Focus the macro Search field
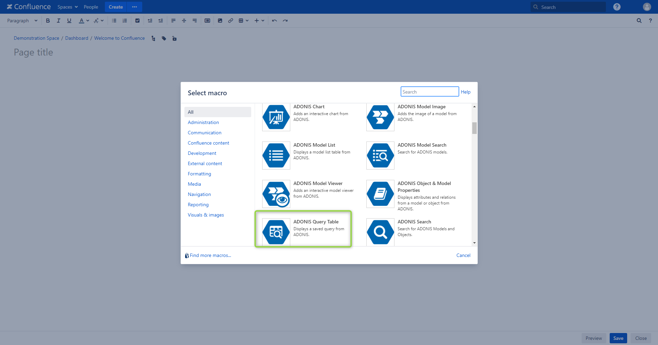This screenshot has width=658, height=345. pyautogui.click(x=430, y=91)
